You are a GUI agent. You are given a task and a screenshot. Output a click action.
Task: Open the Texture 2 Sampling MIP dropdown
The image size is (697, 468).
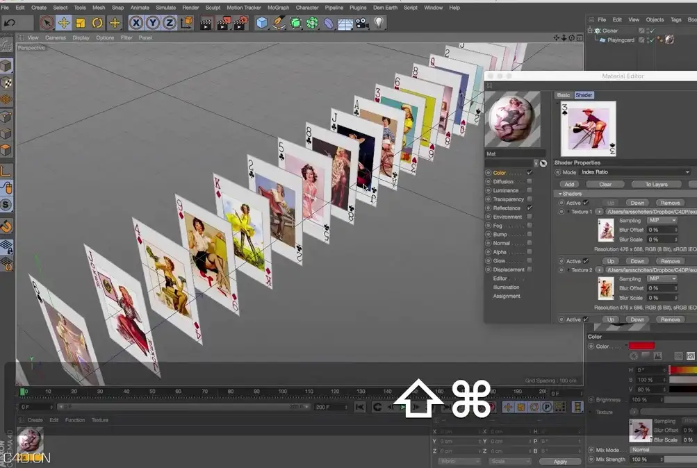662,278
